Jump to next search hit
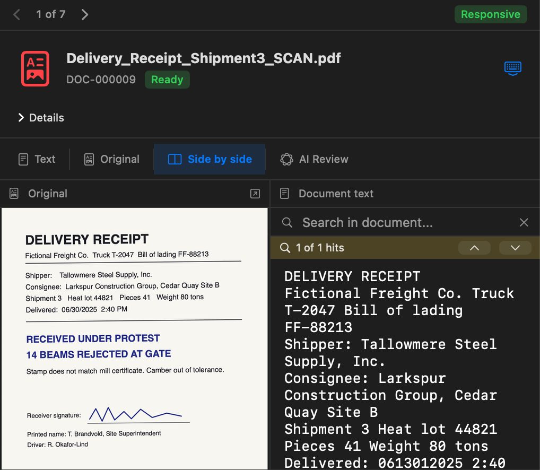540x470 pixels. [515, 248]
